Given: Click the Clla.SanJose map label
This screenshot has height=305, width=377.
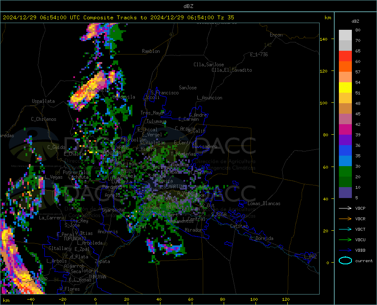Looking at the screenshot, I should tap(209, 65).
